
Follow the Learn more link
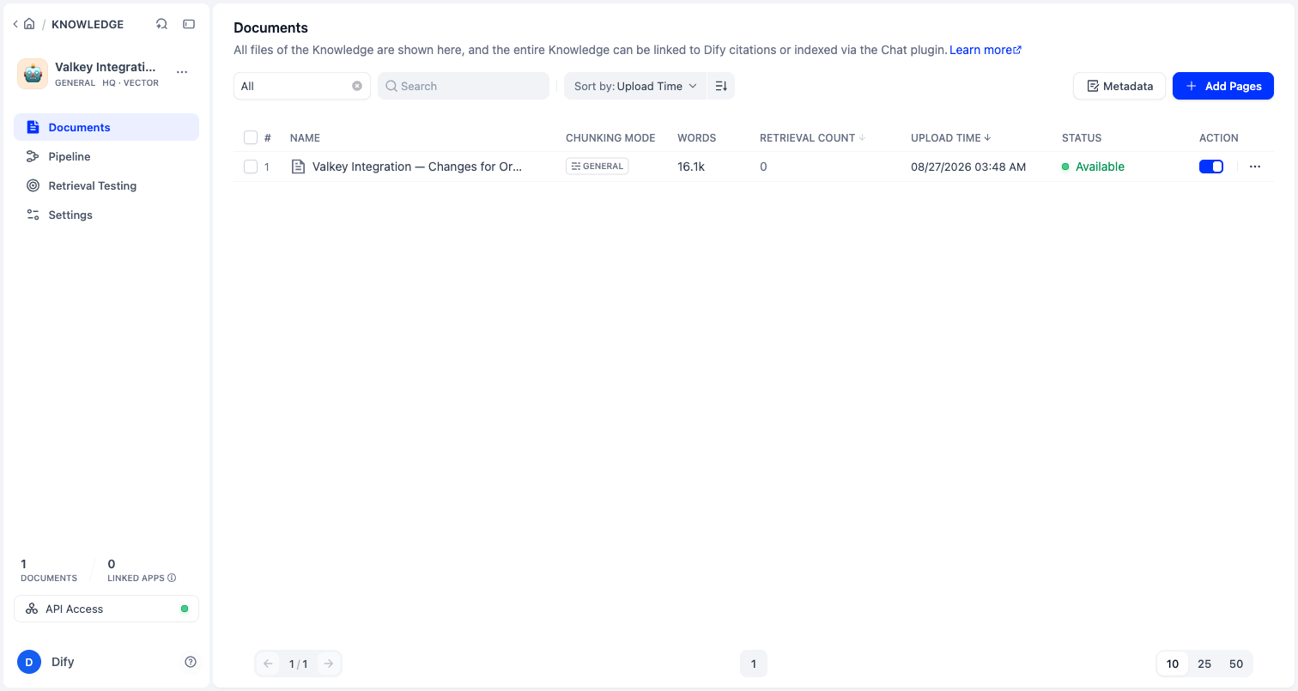click(985, 50)
